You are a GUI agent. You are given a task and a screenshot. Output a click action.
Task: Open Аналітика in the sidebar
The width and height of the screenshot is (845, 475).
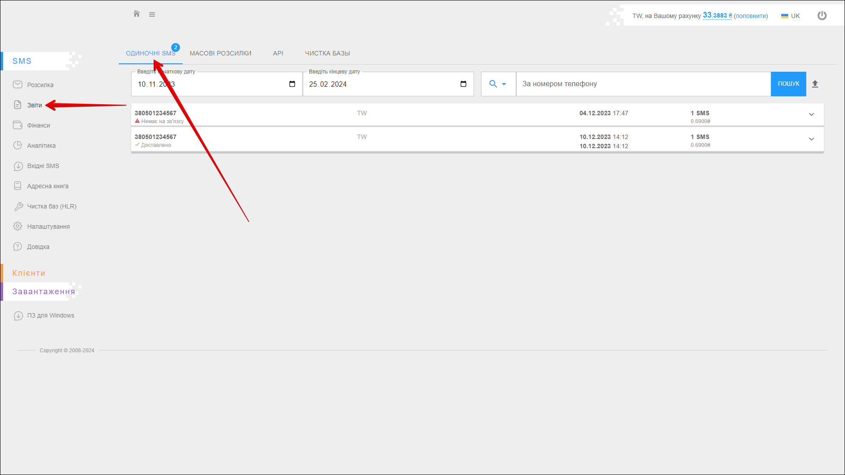pos(41,146)
